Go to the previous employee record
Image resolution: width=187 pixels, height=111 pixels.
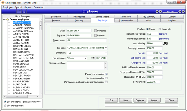point(160,12)
